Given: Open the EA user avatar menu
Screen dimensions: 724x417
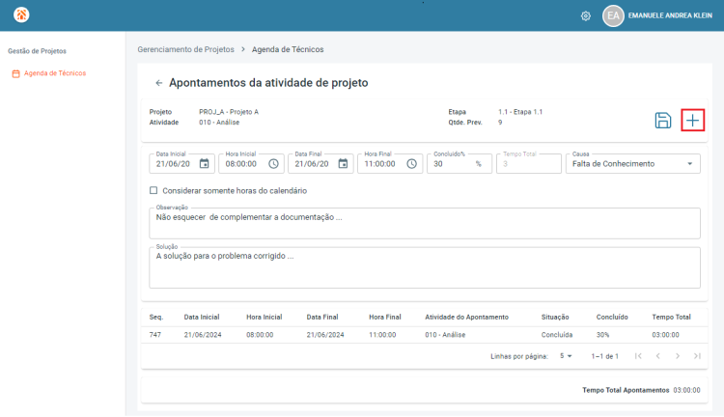Looking at the screenshot, I should click(613, 15).
